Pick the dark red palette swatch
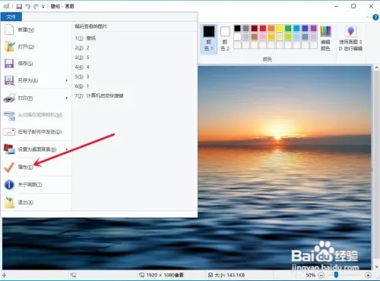 point(255,28)
